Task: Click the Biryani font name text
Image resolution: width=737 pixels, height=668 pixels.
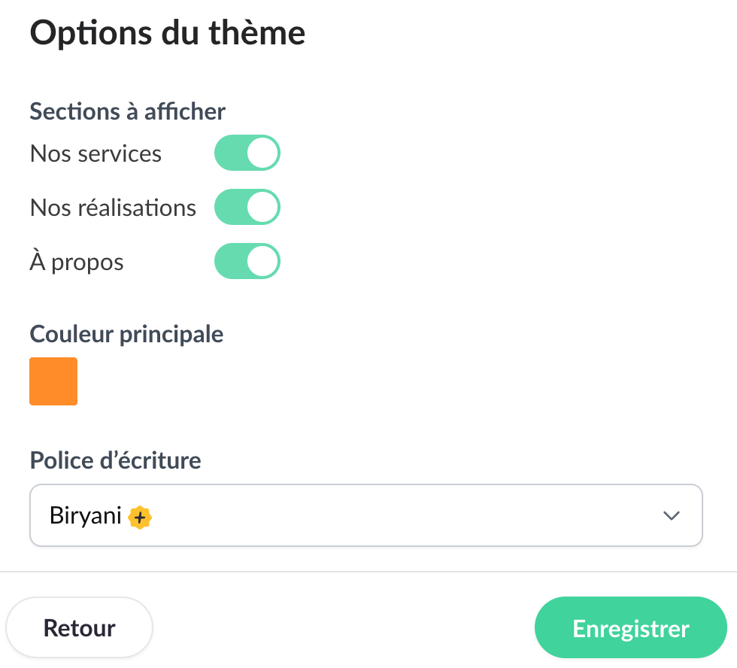Action: pos(85,516)
